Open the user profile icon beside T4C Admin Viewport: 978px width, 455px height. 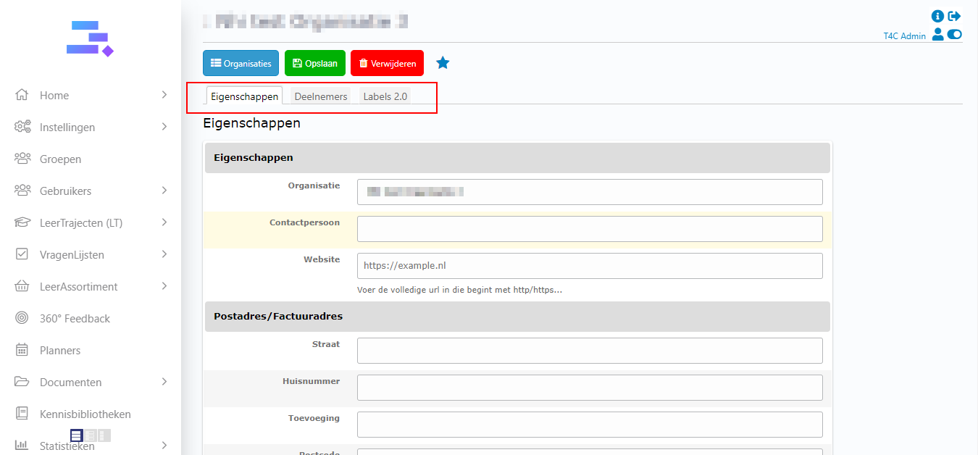coord(937,34)
